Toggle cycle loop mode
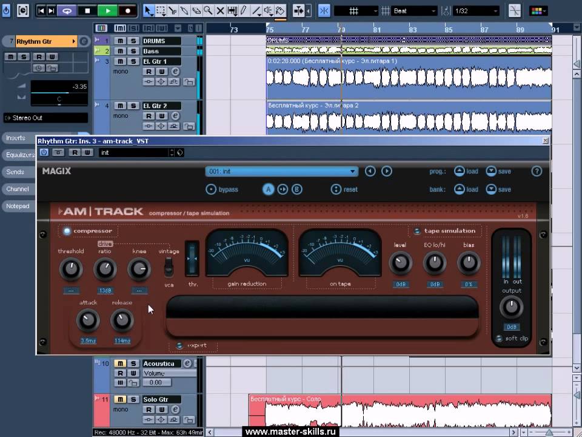 click(x=67, y=11)
